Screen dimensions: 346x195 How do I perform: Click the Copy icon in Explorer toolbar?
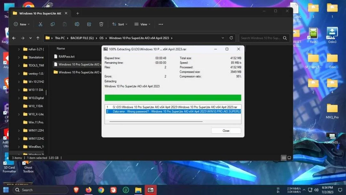(53, 24)
